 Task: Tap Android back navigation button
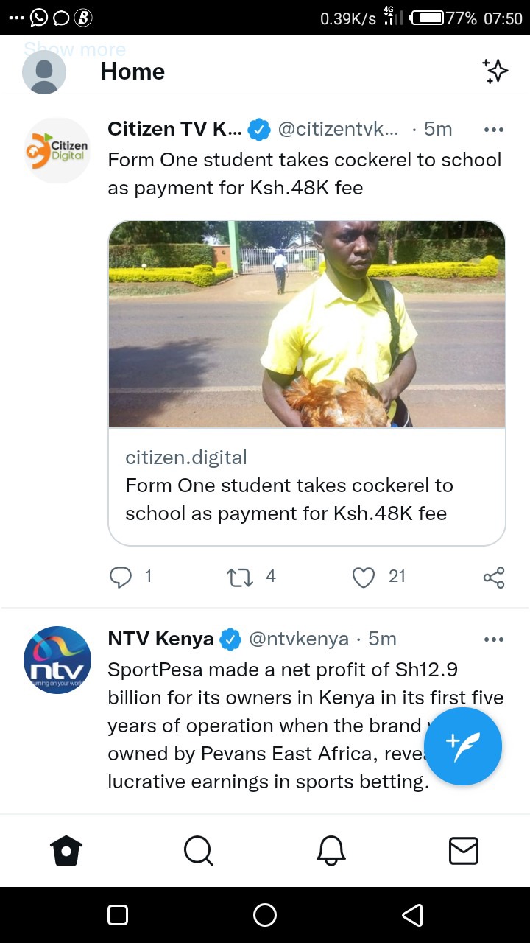[412, 915]
